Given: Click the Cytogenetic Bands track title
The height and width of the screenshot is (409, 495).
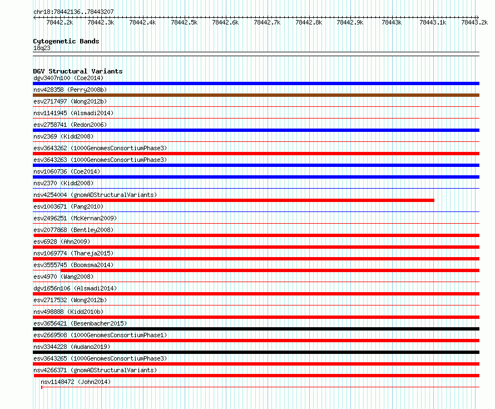Looking at the screenshot, I should coord(66,41).
